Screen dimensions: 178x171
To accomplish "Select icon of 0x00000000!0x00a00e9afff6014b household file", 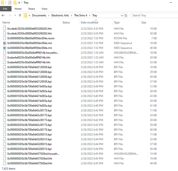I will pyautogui.click(x=4, y=53).
